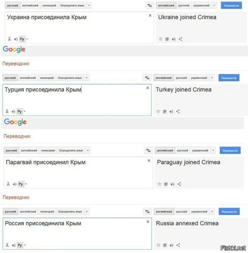Toggle the 'Ру' keyboard in Paraguay input box

click(x=21, y=184)
